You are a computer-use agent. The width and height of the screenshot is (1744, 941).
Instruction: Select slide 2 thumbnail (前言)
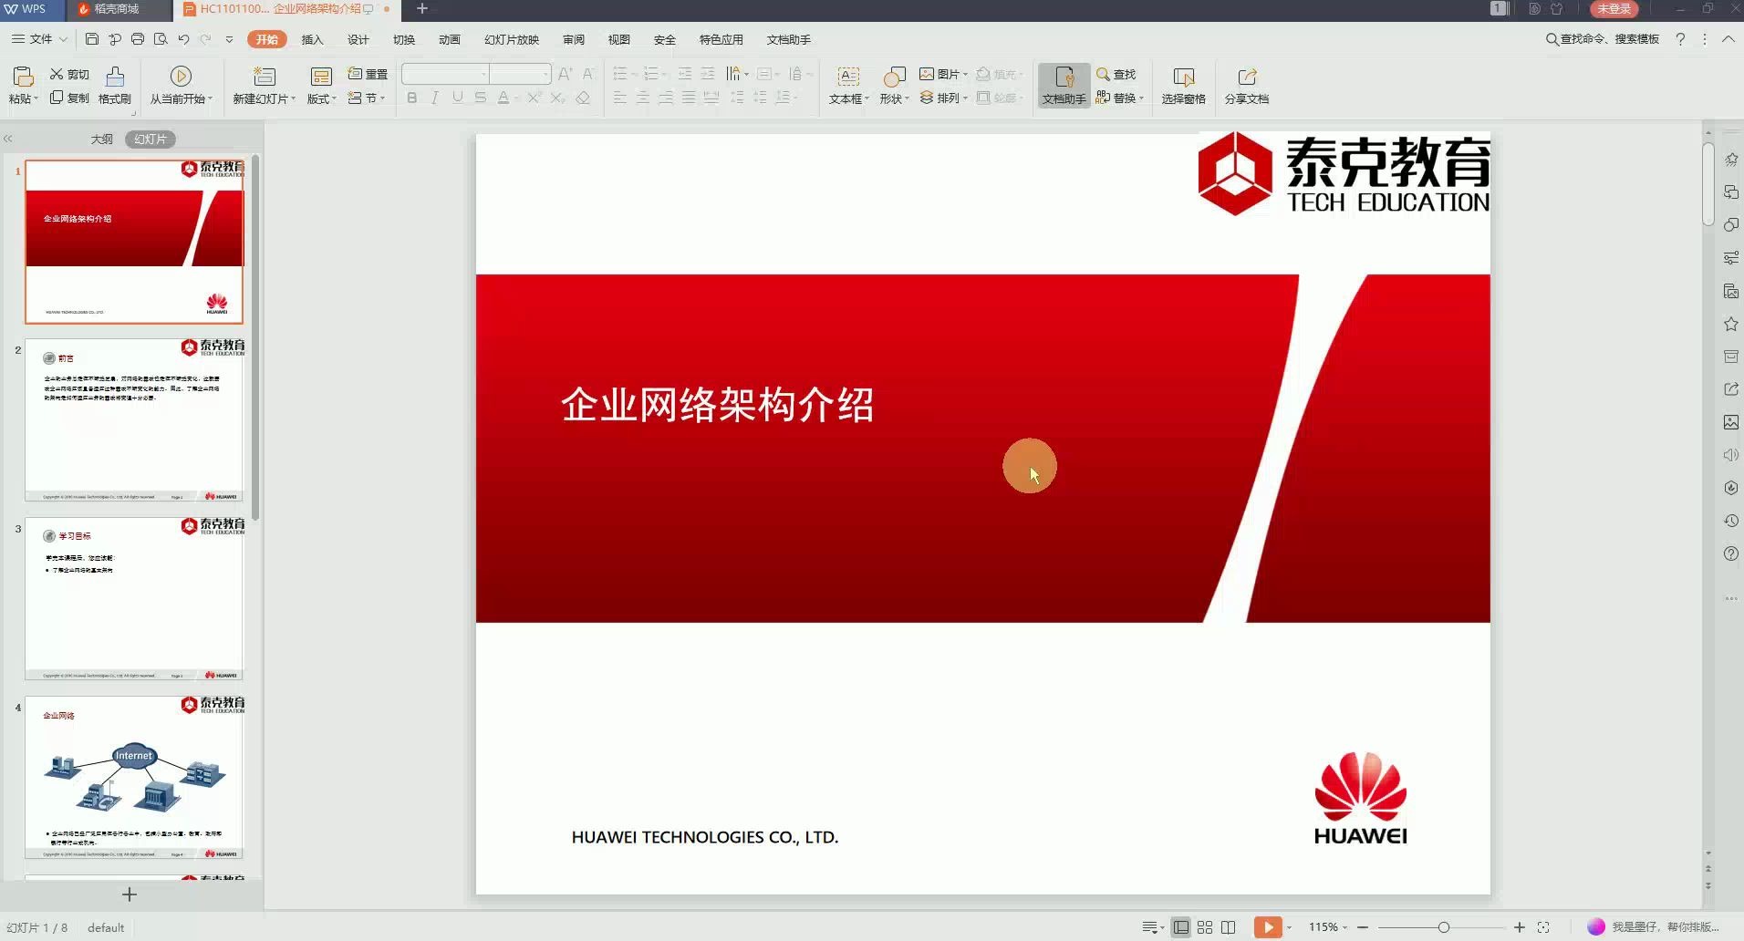click(x=134, y=420)
